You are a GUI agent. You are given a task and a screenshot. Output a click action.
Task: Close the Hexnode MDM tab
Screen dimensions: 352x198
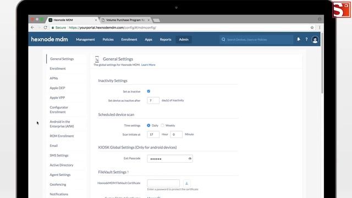[96, 20]
